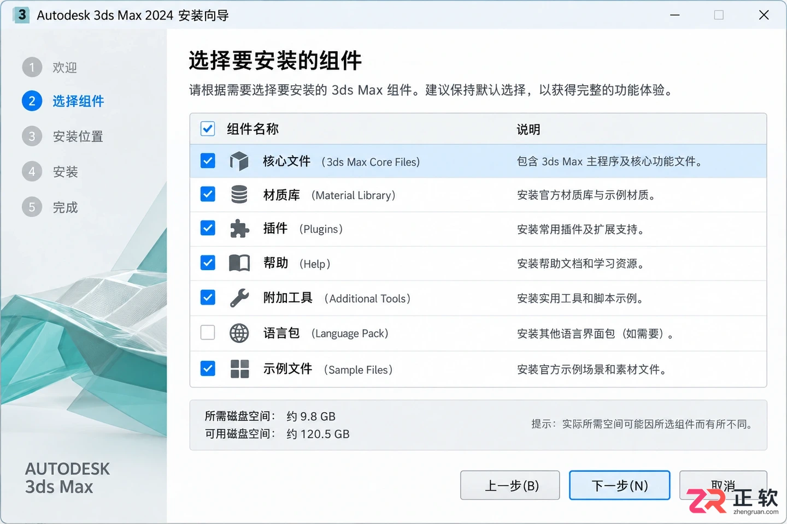This screenshot has height=524, width=787.
Task: Click the 下一步(N) button
Action: [620, 485]
